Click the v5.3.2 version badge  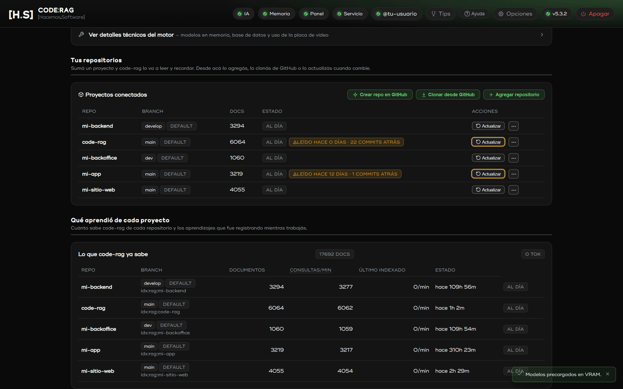tap(557, 14)
